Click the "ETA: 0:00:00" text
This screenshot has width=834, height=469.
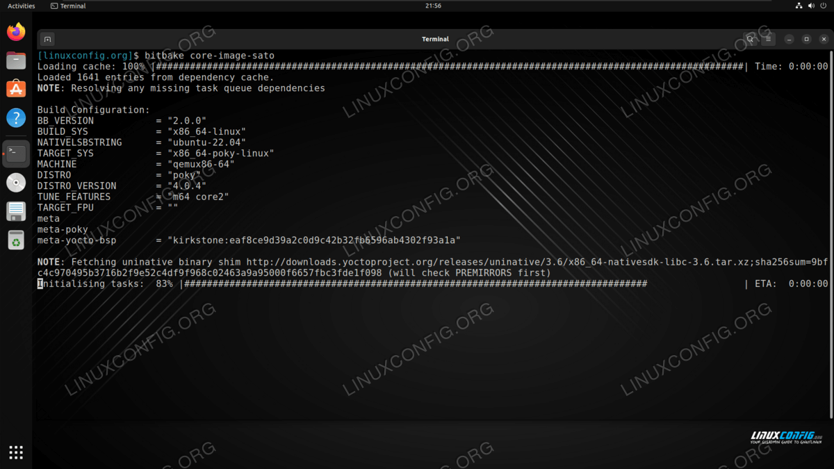click(792, 283)
